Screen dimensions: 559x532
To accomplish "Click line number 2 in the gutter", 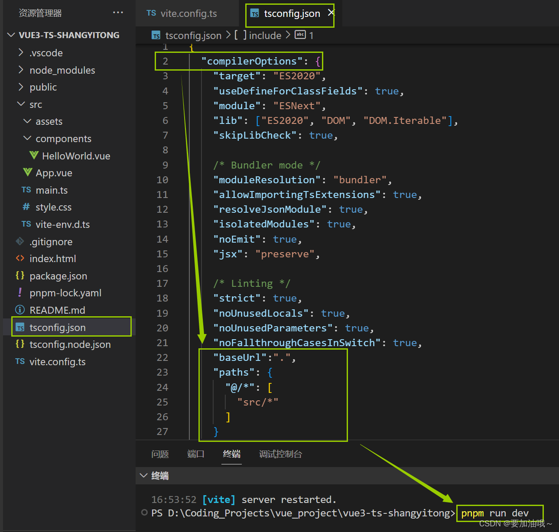I will coord(165,61).
